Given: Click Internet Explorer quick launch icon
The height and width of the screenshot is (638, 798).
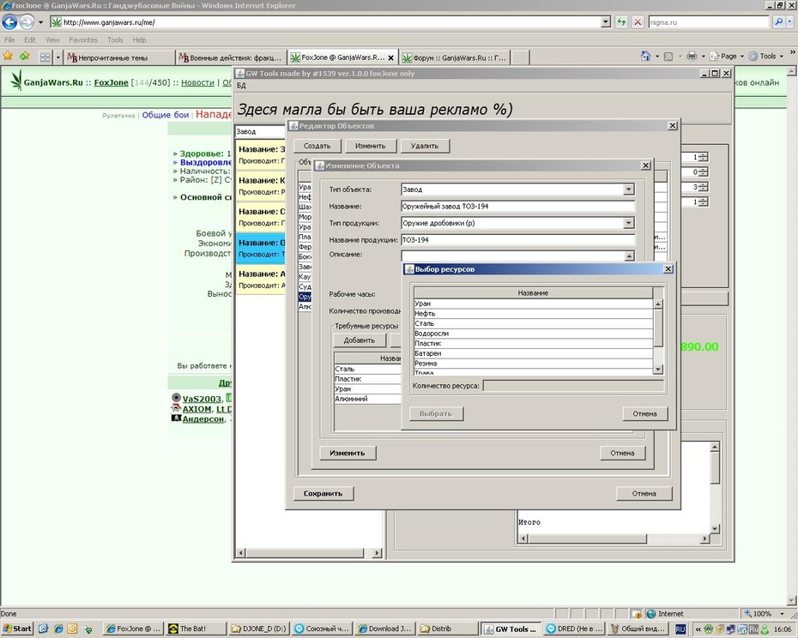Looking at the screenshot, I should pyautogui.click(x=58, y=629).
